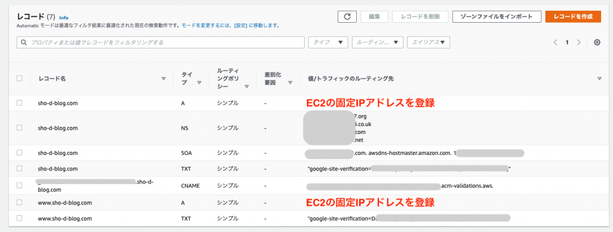Toggle select-all records checkbox in header
613x232 pixels.
pyautogui.click(x=20, y=78)
